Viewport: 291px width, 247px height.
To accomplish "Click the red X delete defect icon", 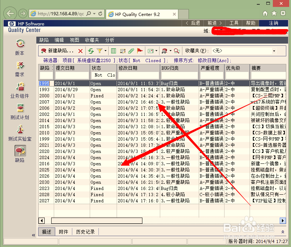I will pos(80,51).
